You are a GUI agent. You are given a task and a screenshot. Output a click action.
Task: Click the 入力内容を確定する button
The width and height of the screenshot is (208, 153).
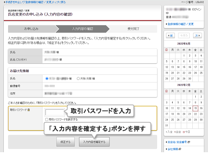coord(94,142)
